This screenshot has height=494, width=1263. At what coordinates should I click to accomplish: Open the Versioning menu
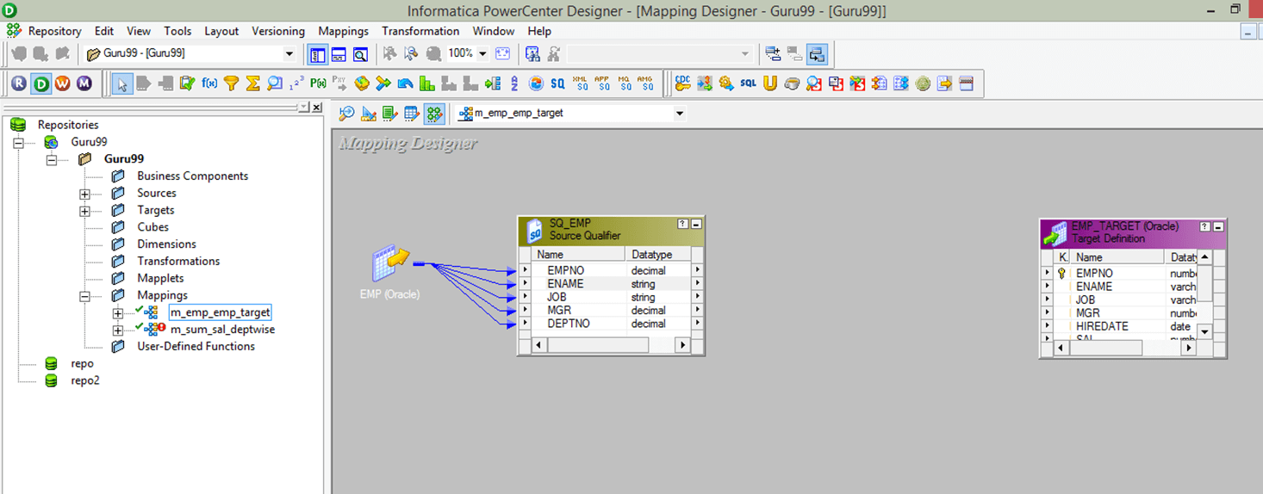click(277, 31)
